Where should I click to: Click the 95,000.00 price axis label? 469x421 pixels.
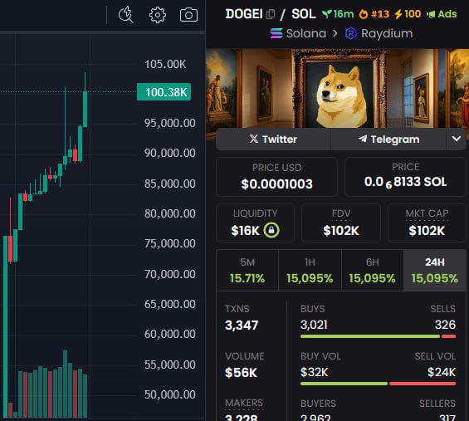170,123
